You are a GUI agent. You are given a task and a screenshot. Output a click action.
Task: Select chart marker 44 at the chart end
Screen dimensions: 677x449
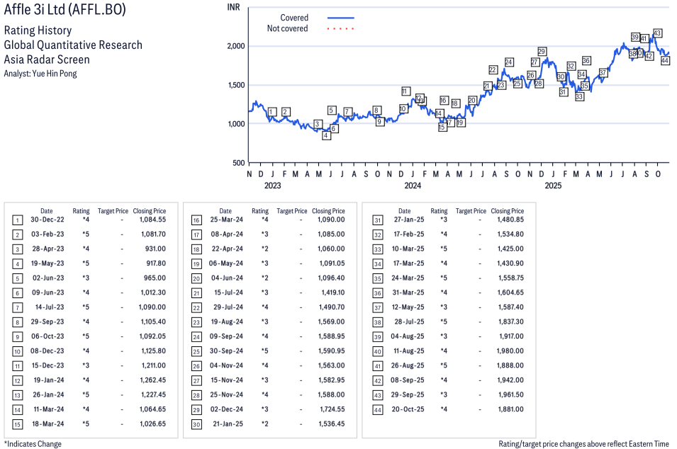(665, 61)
